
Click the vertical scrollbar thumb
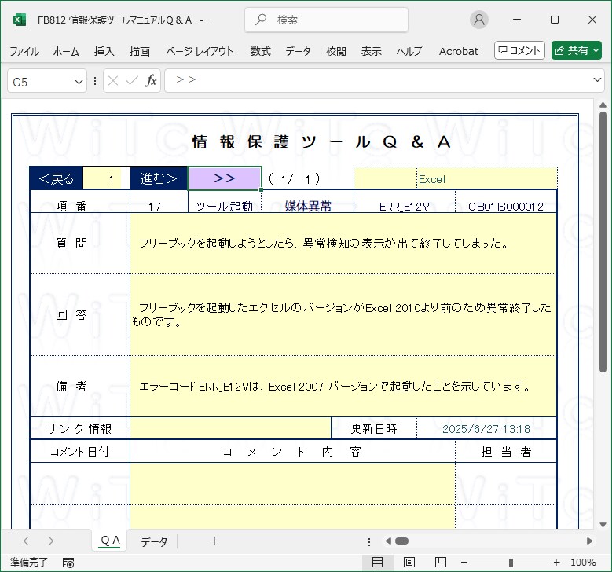[603, 242]
